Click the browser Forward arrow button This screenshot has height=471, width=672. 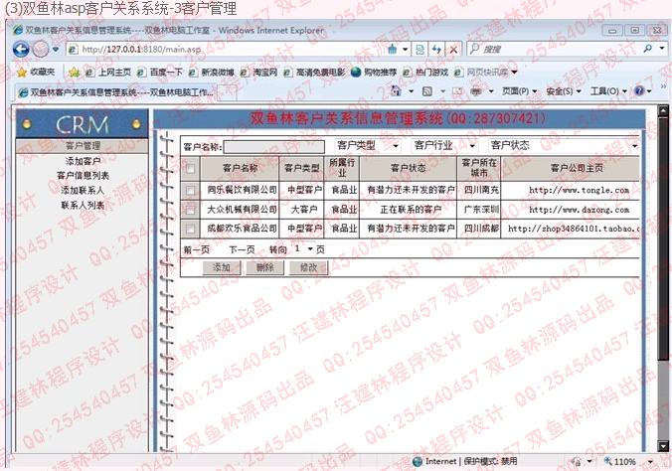click(x=41, y=50)
